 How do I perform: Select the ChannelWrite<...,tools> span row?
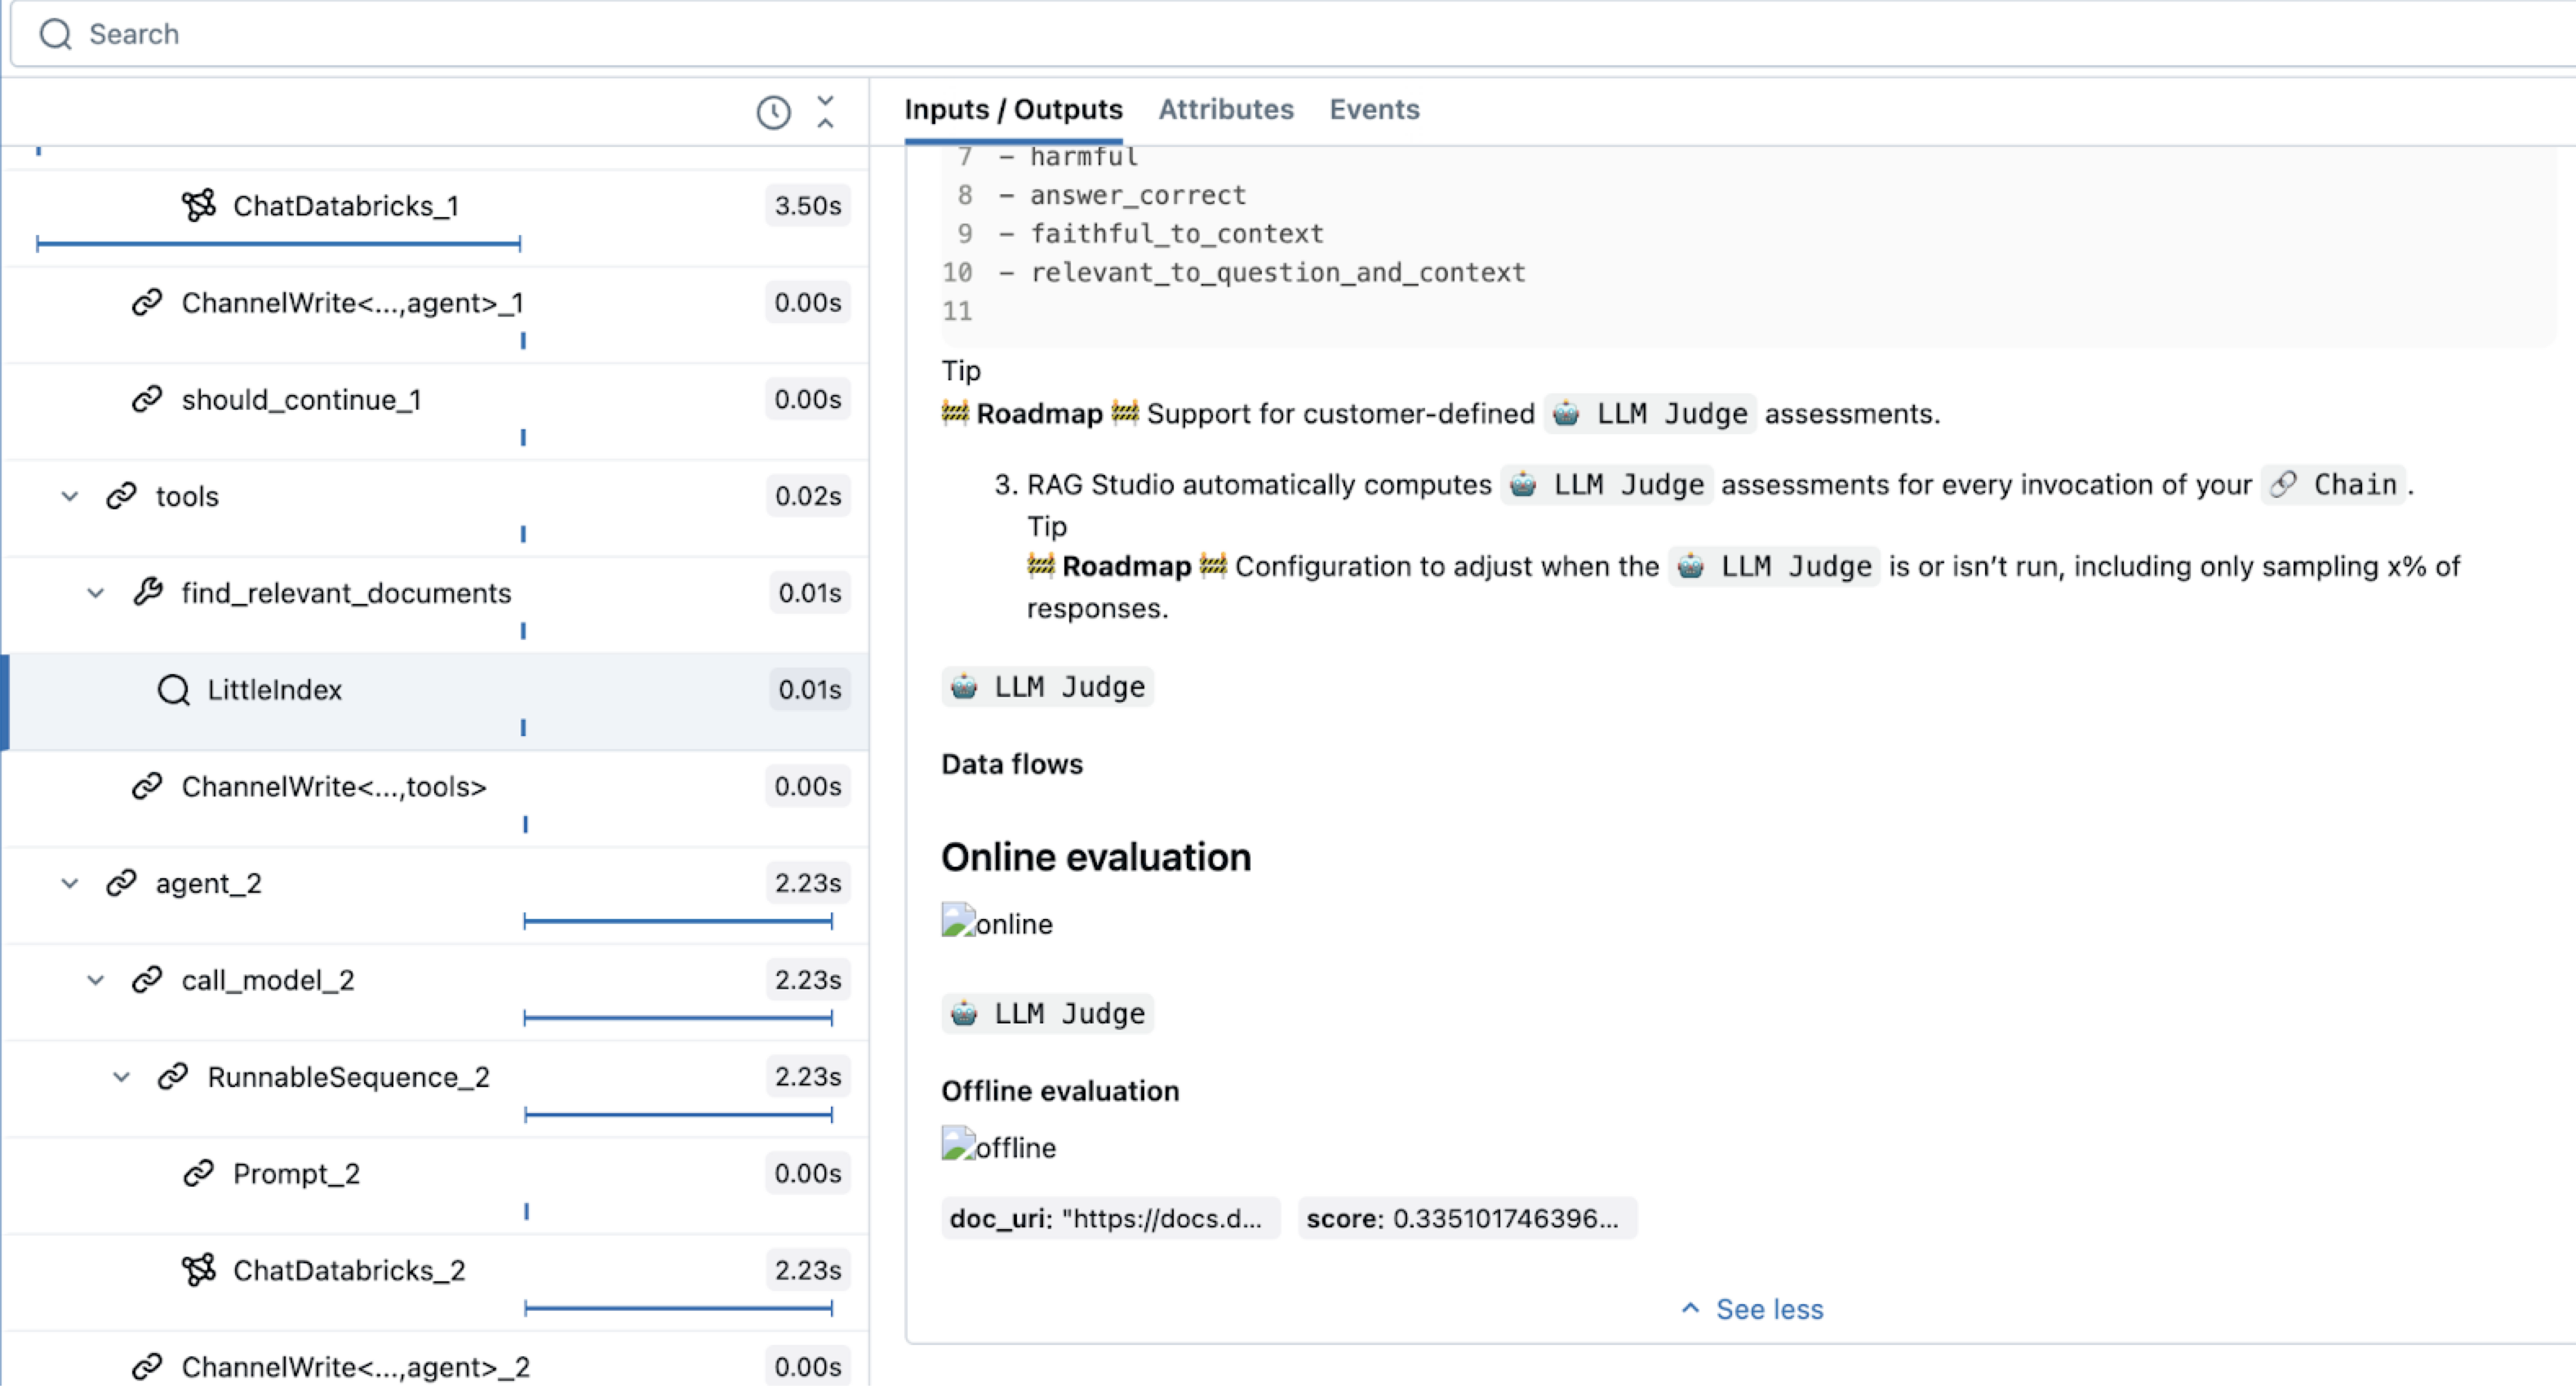tap(333, 786)
